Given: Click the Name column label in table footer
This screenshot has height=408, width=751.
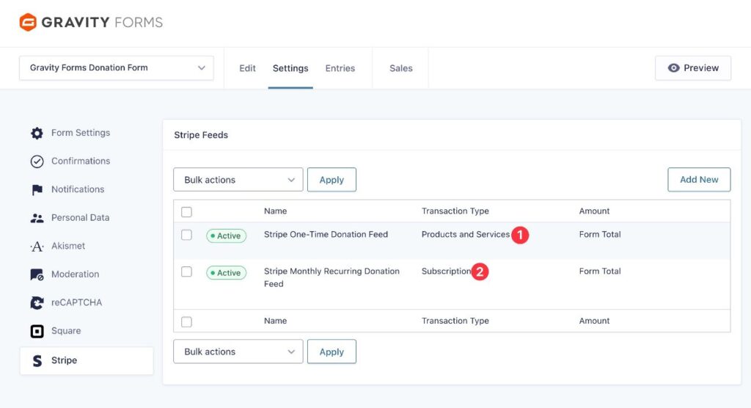Looking at the screenshot, I should click(x=276, y=321).
